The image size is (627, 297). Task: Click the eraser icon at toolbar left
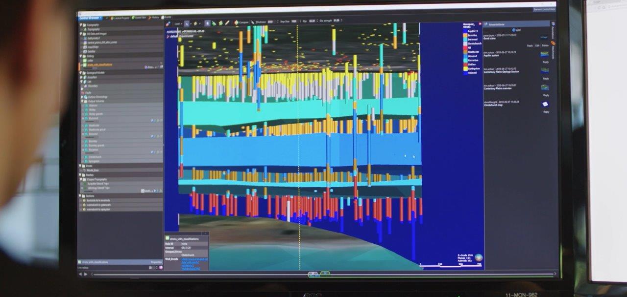click(x=169, y=23)
